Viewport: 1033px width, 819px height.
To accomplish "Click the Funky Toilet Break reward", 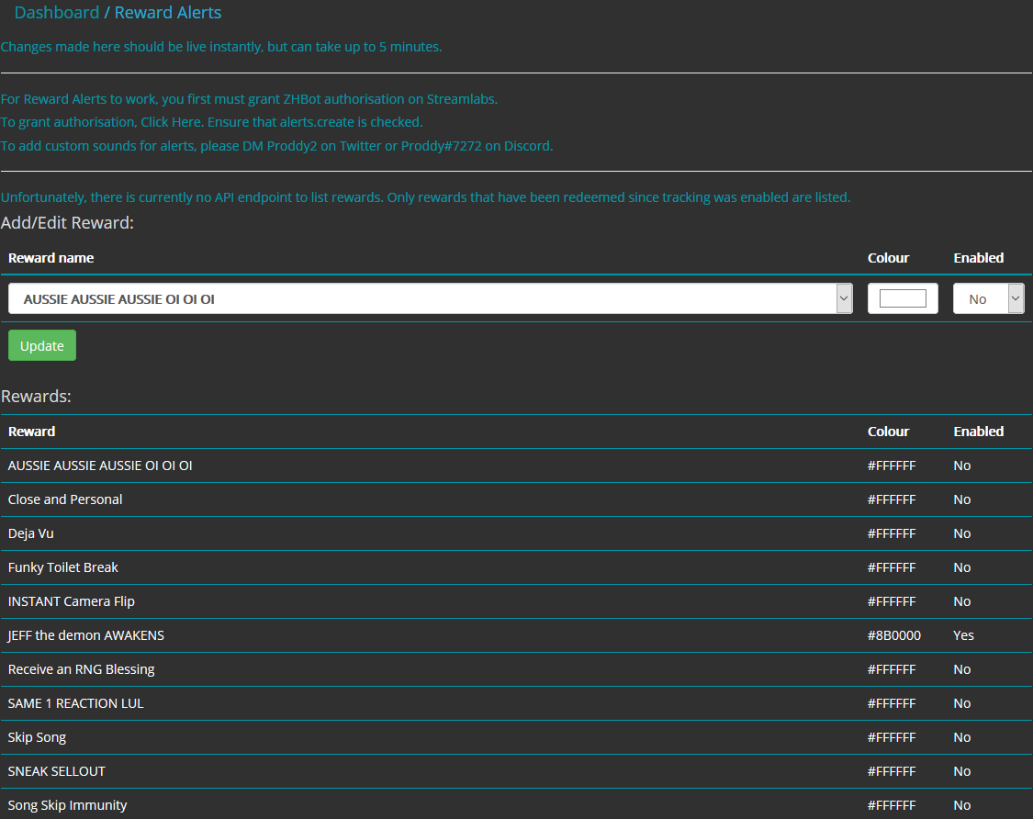I will click(62, 567).
